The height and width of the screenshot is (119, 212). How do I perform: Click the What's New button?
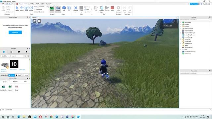click(x=193, y=4)
